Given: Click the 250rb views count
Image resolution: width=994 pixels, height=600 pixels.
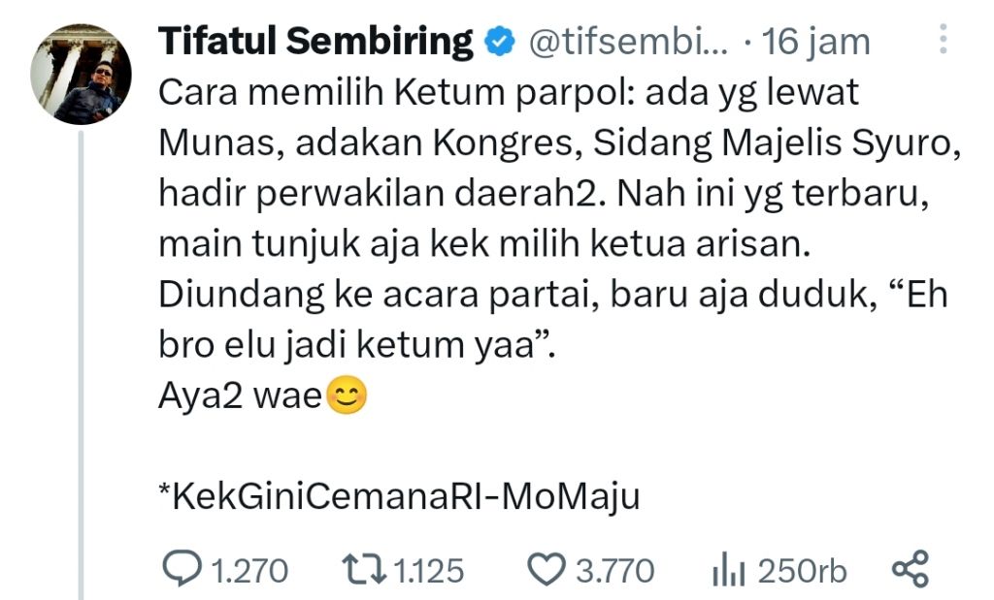Looking at the screenshot, I should 802,571.
